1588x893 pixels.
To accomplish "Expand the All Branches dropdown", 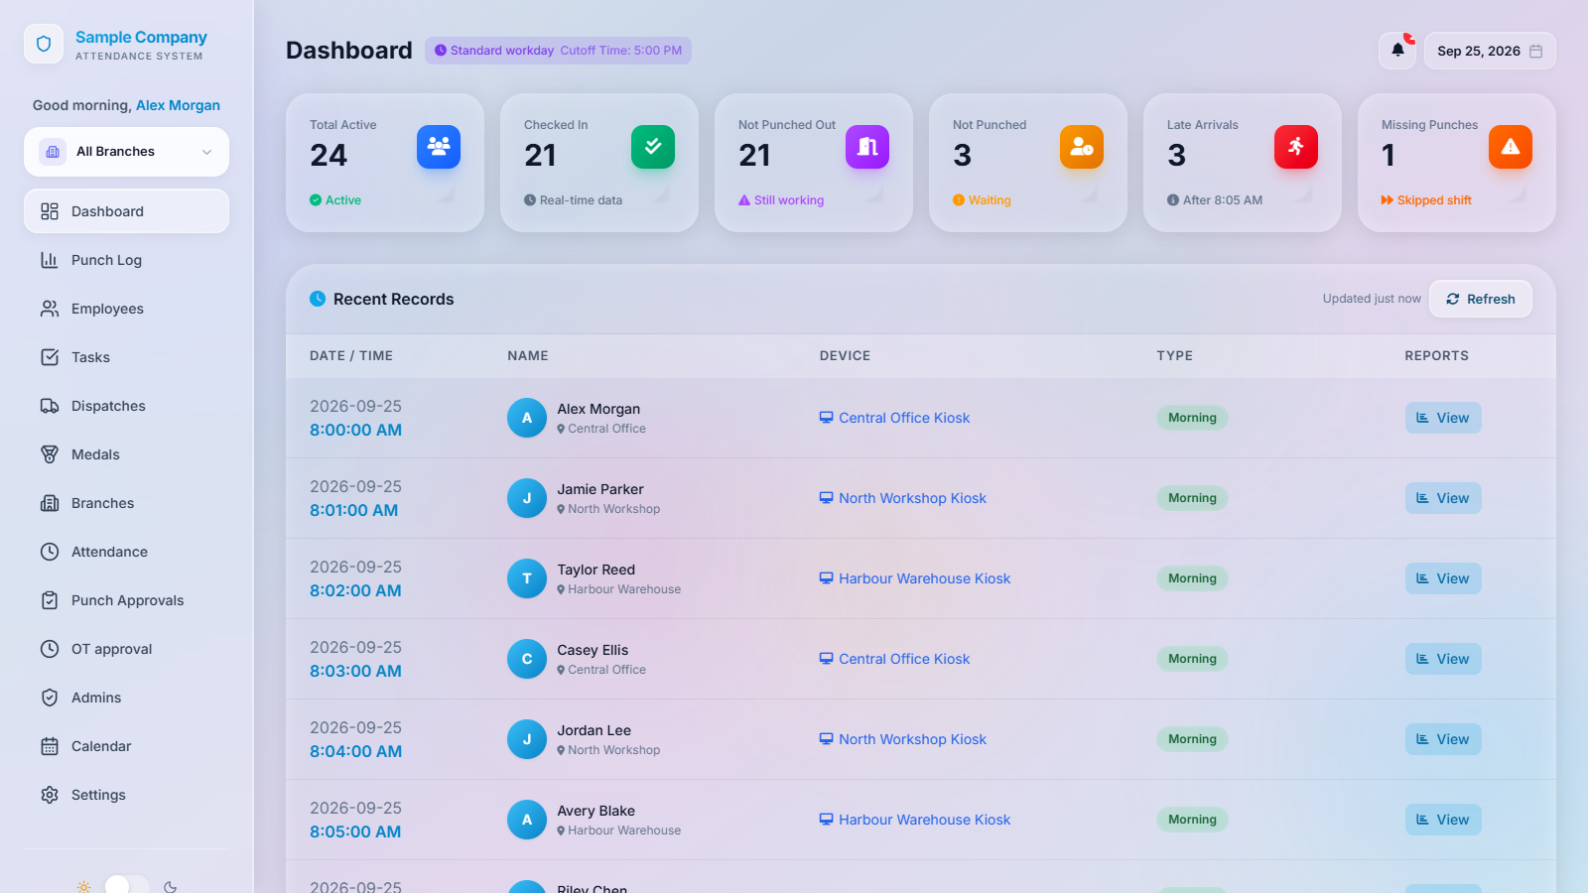I will pos(126,152).
